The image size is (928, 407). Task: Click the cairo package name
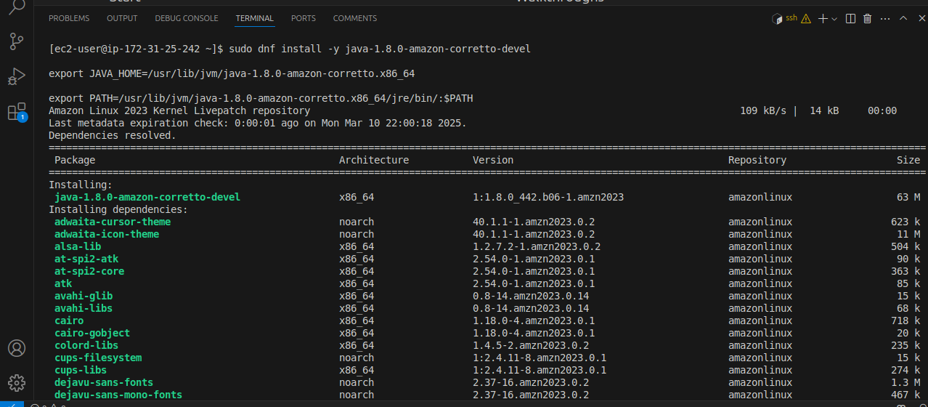point(69,321)
